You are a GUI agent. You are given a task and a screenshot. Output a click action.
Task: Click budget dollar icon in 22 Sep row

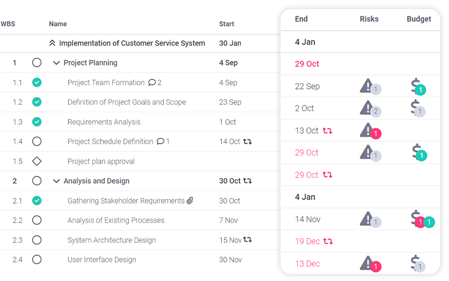pyautogui.click(x=416, y=86)
